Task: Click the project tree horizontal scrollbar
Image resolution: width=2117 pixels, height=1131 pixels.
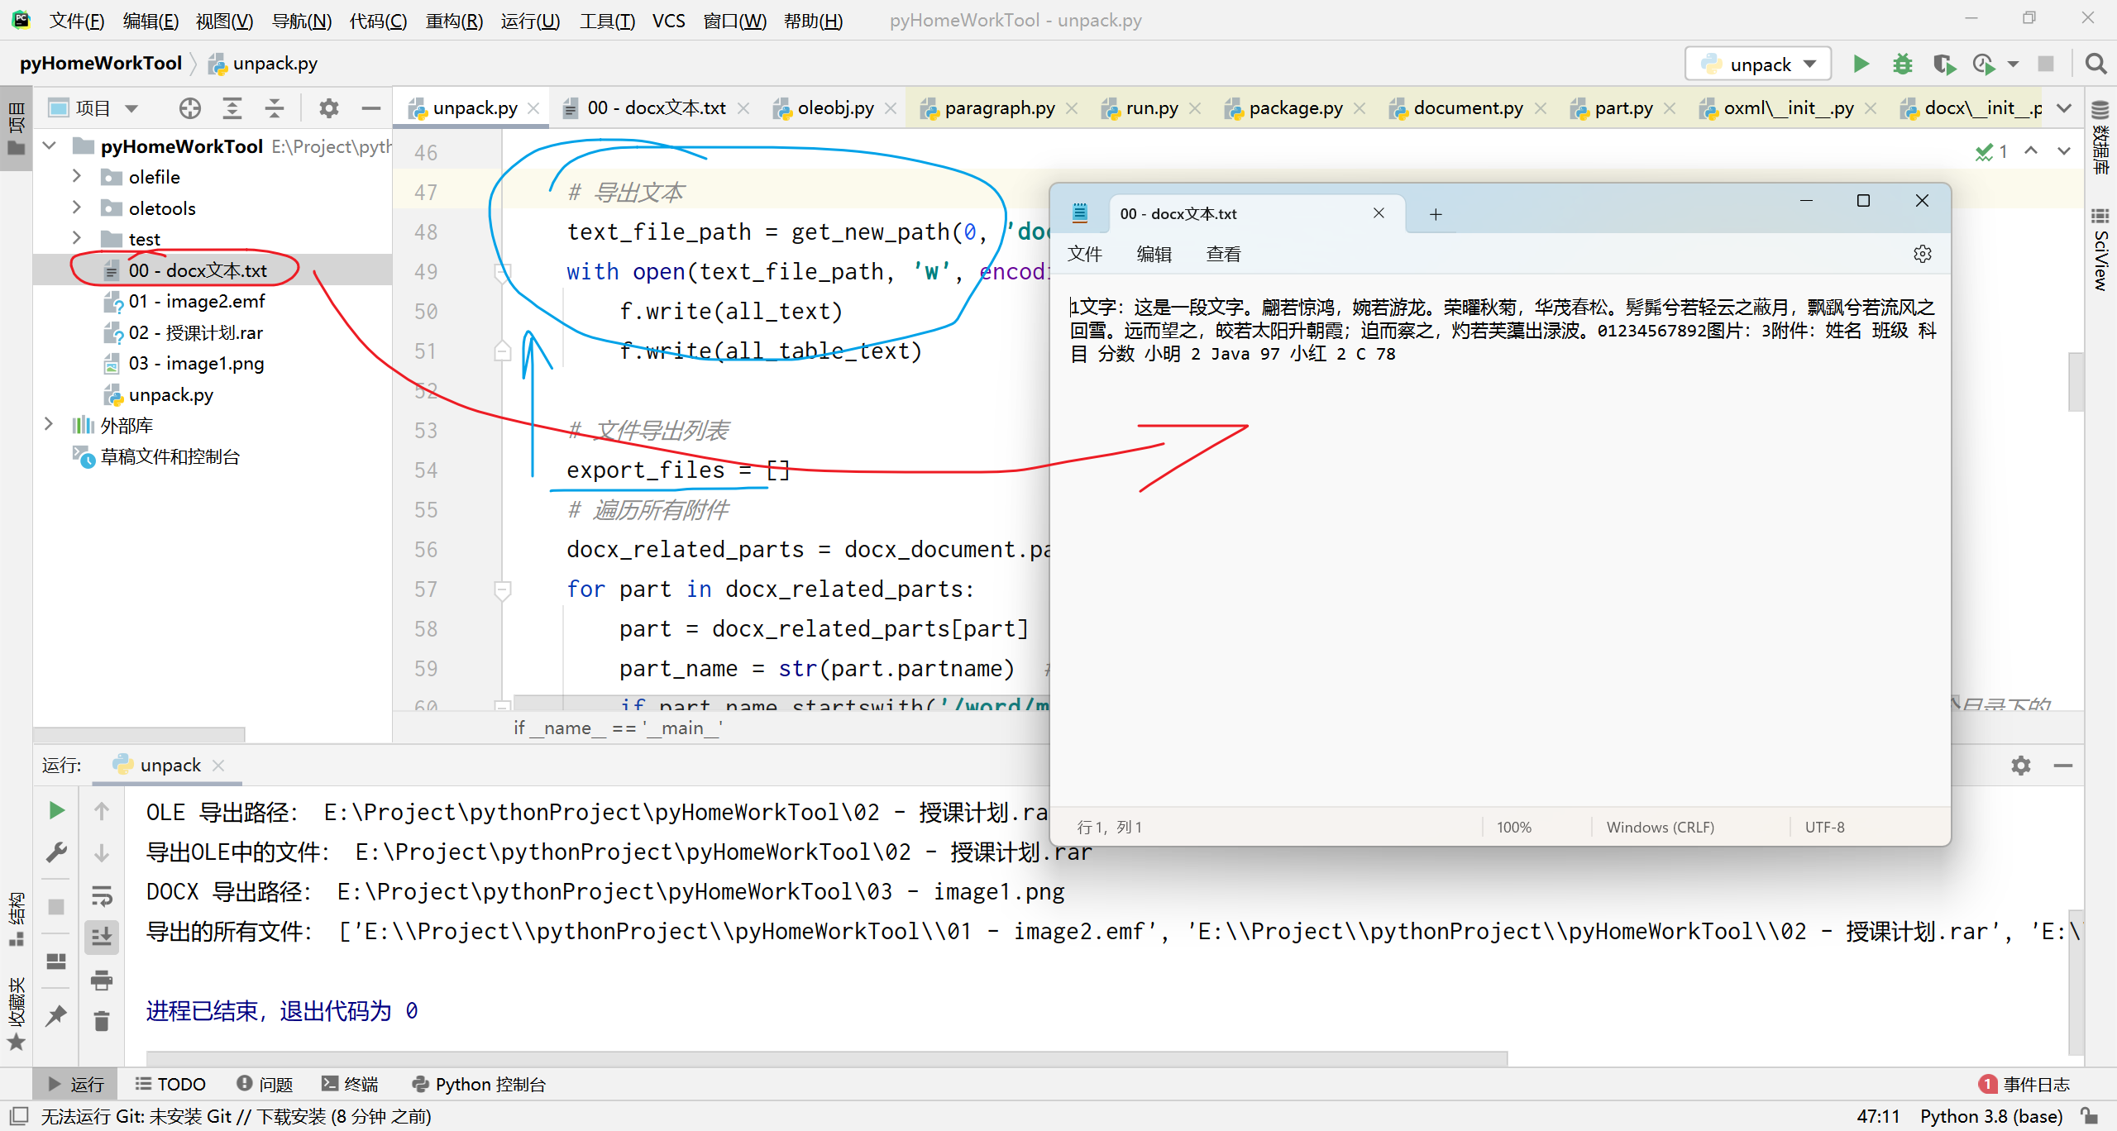Action: tap(139, 734)
